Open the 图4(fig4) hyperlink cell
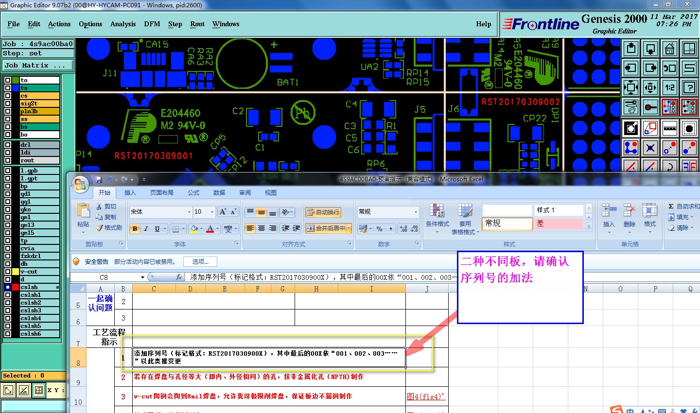This screenshot has width=700, height=413. pyautogui.click(x=426, y=396)
